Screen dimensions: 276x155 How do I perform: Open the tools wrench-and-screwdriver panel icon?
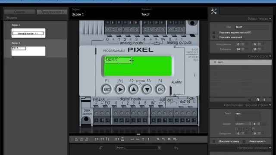[214, 12]
